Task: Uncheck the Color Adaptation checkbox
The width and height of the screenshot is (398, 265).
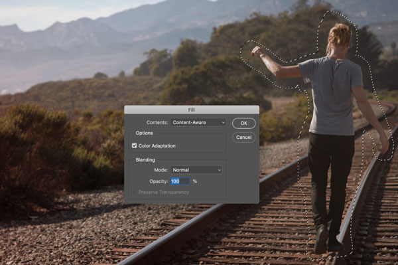Action: click(x=134, y=145)
